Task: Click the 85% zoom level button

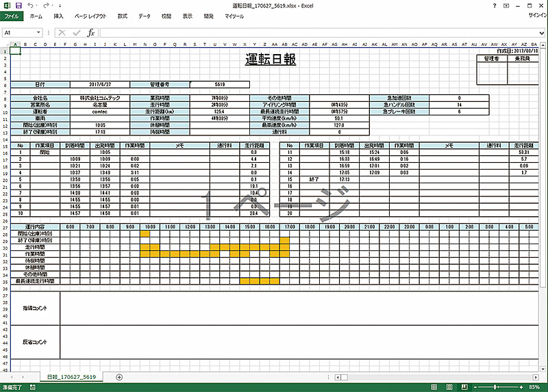Action: 534,387
